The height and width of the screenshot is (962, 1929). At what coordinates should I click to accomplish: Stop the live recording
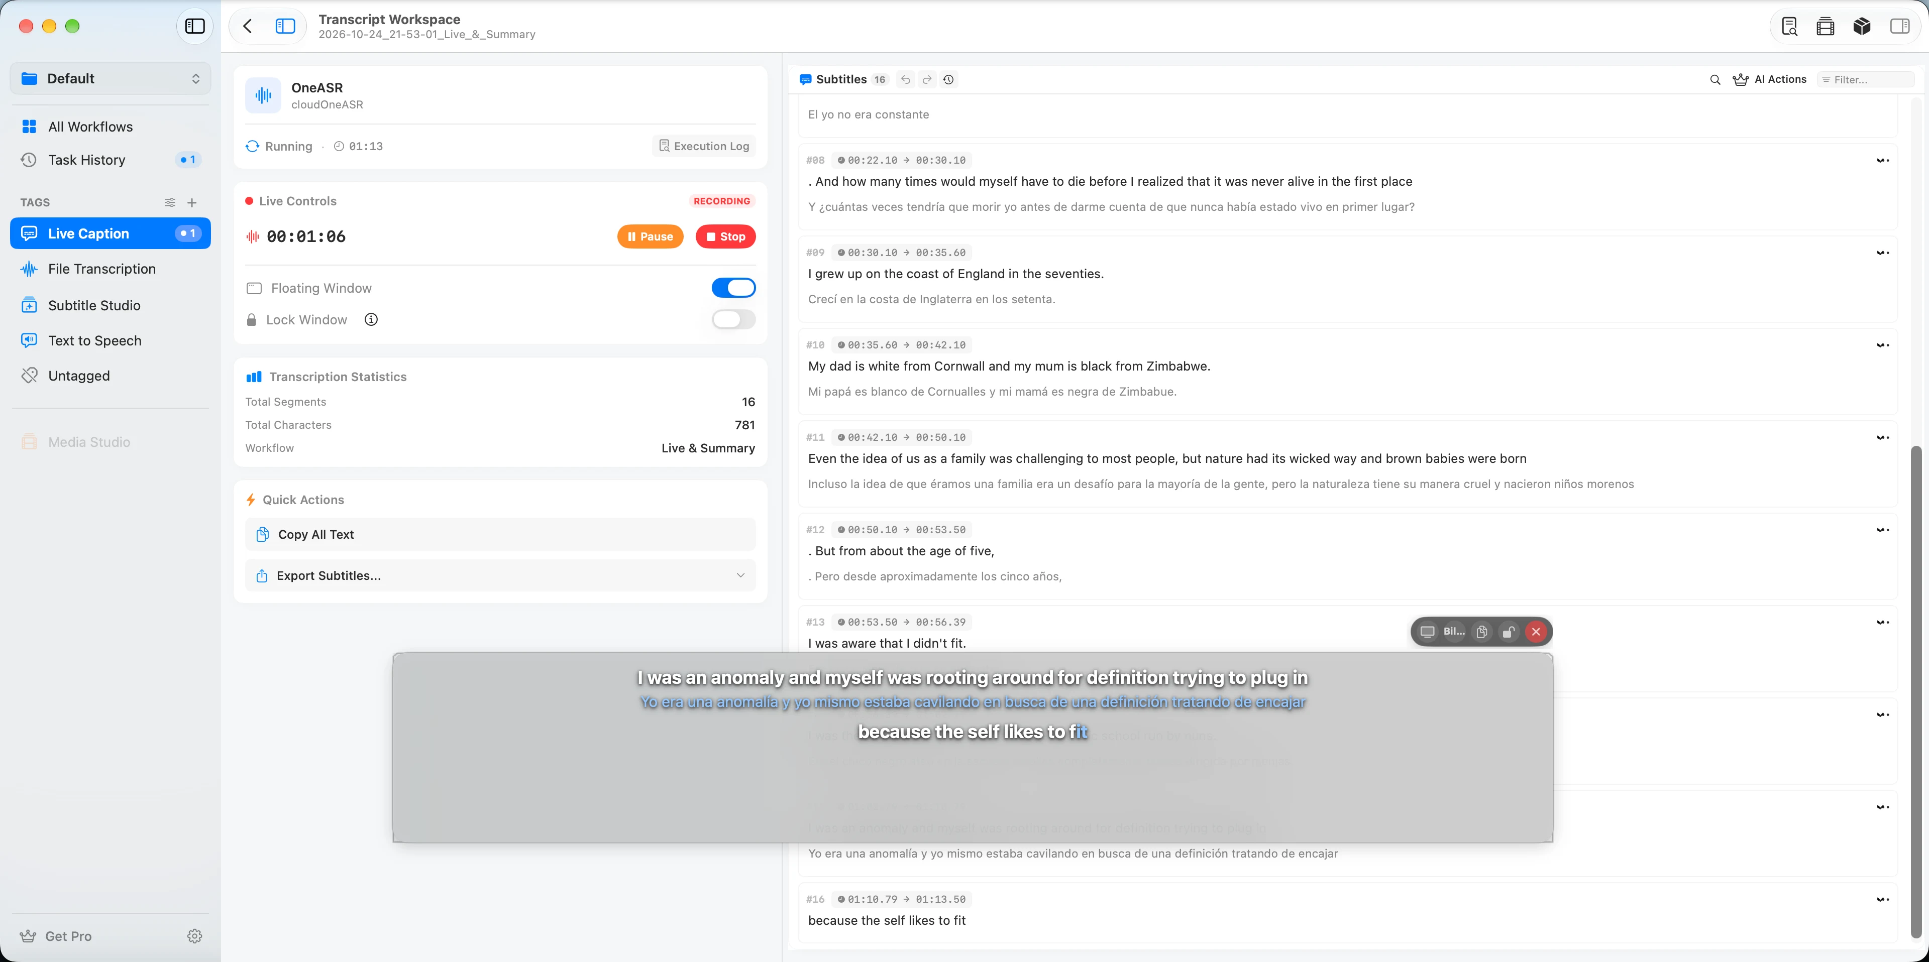pos(725,236)
